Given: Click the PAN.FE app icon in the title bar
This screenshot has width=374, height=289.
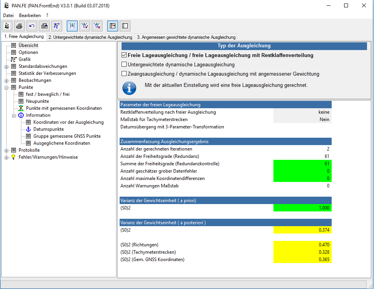Looking at the screenshot, I should pyautogui.click(x=7, y=5).
